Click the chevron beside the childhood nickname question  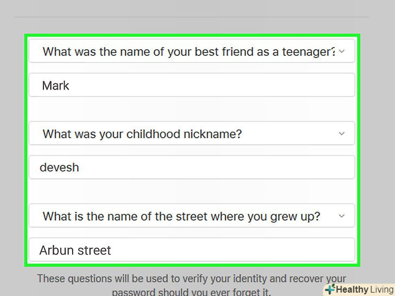pos(341,134)
